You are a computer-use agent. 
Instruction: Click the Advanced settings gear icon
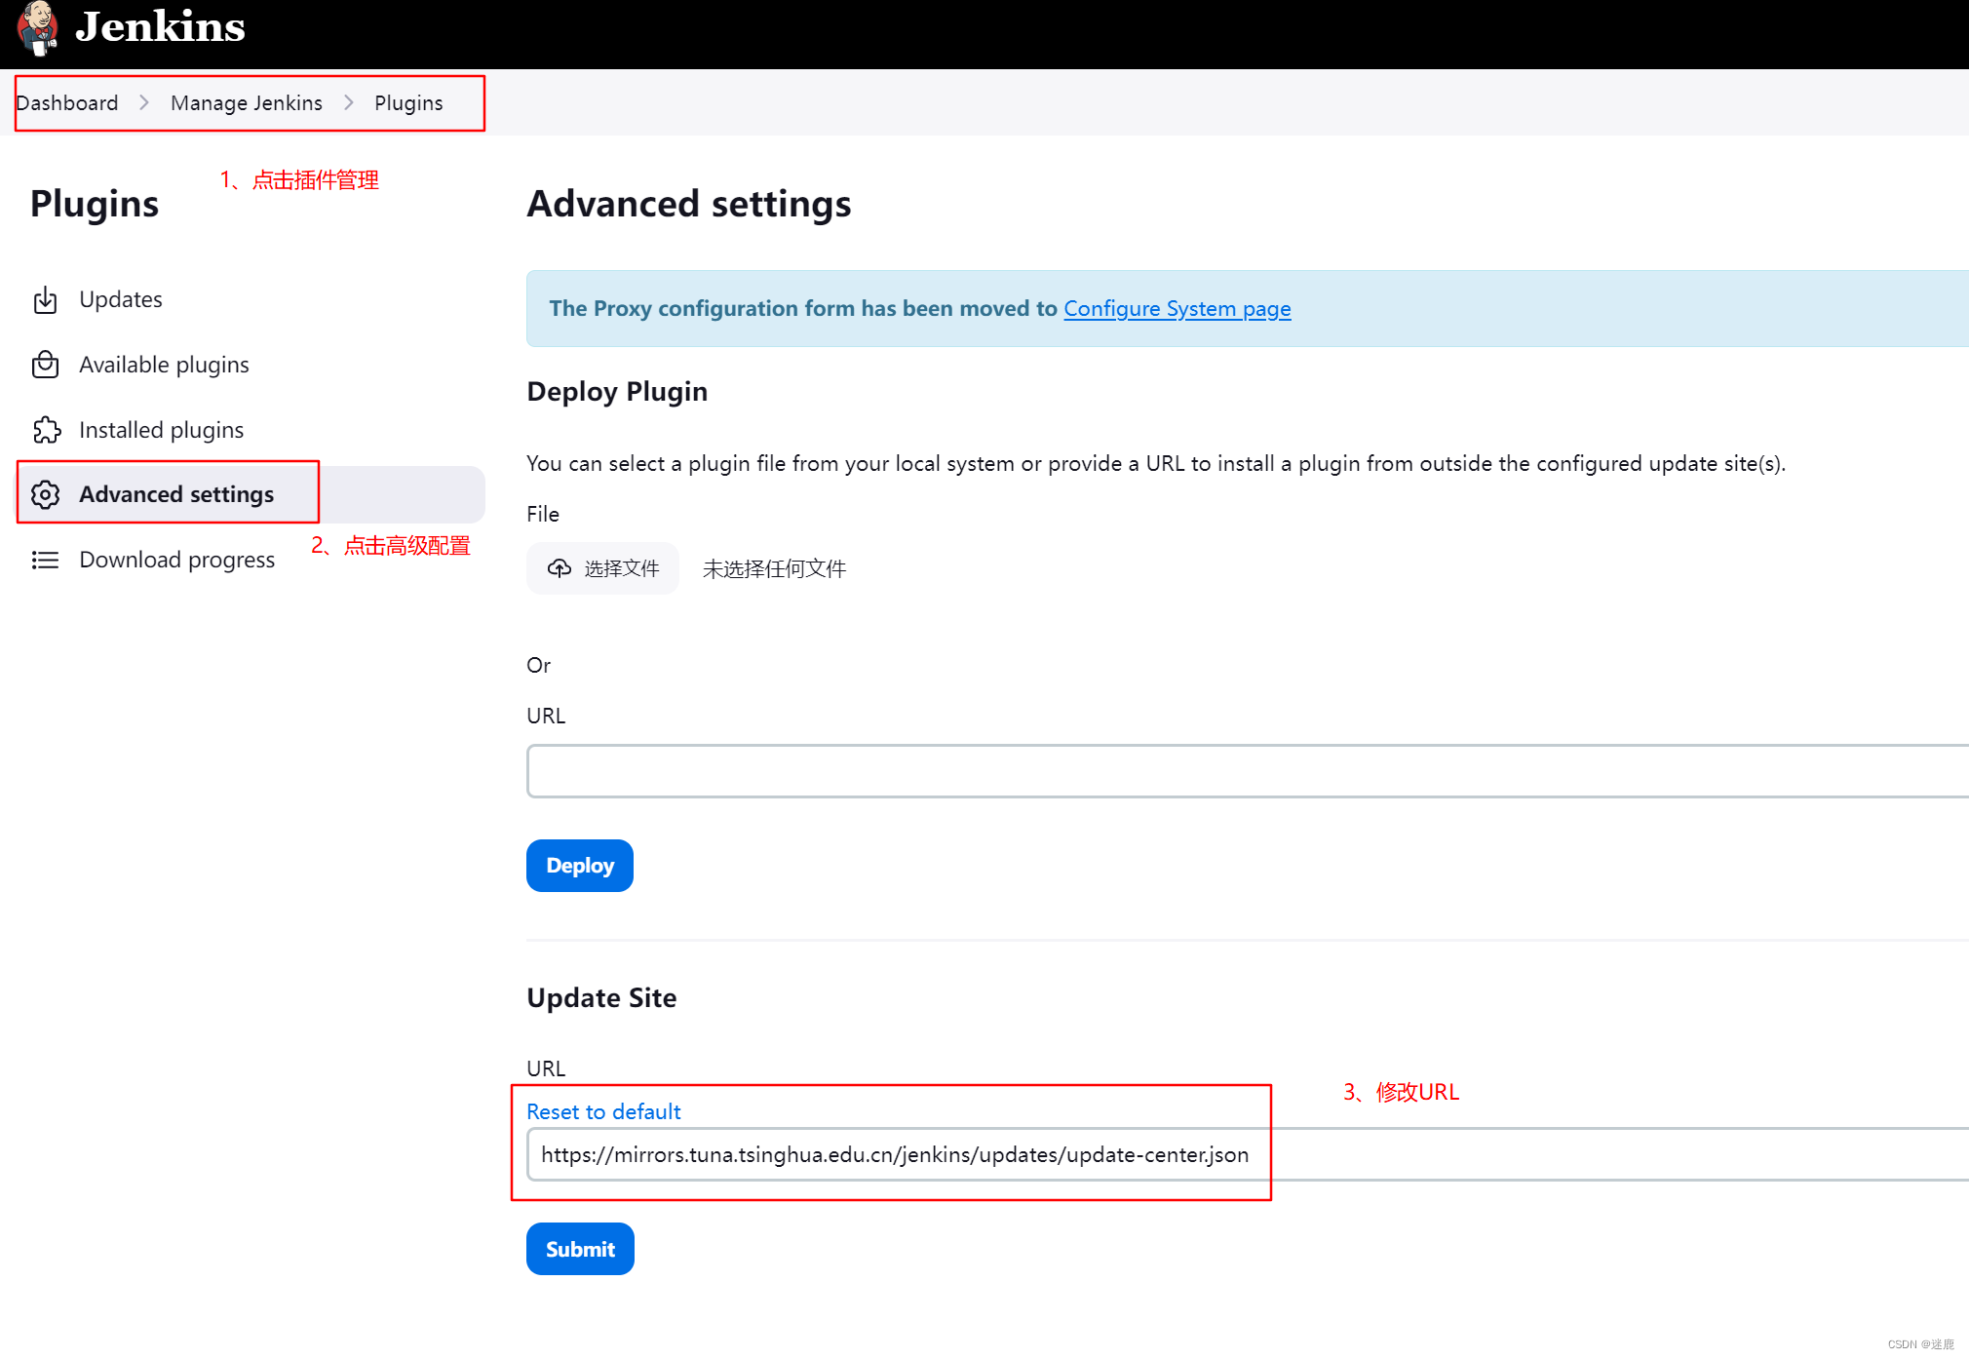[46, 494]
